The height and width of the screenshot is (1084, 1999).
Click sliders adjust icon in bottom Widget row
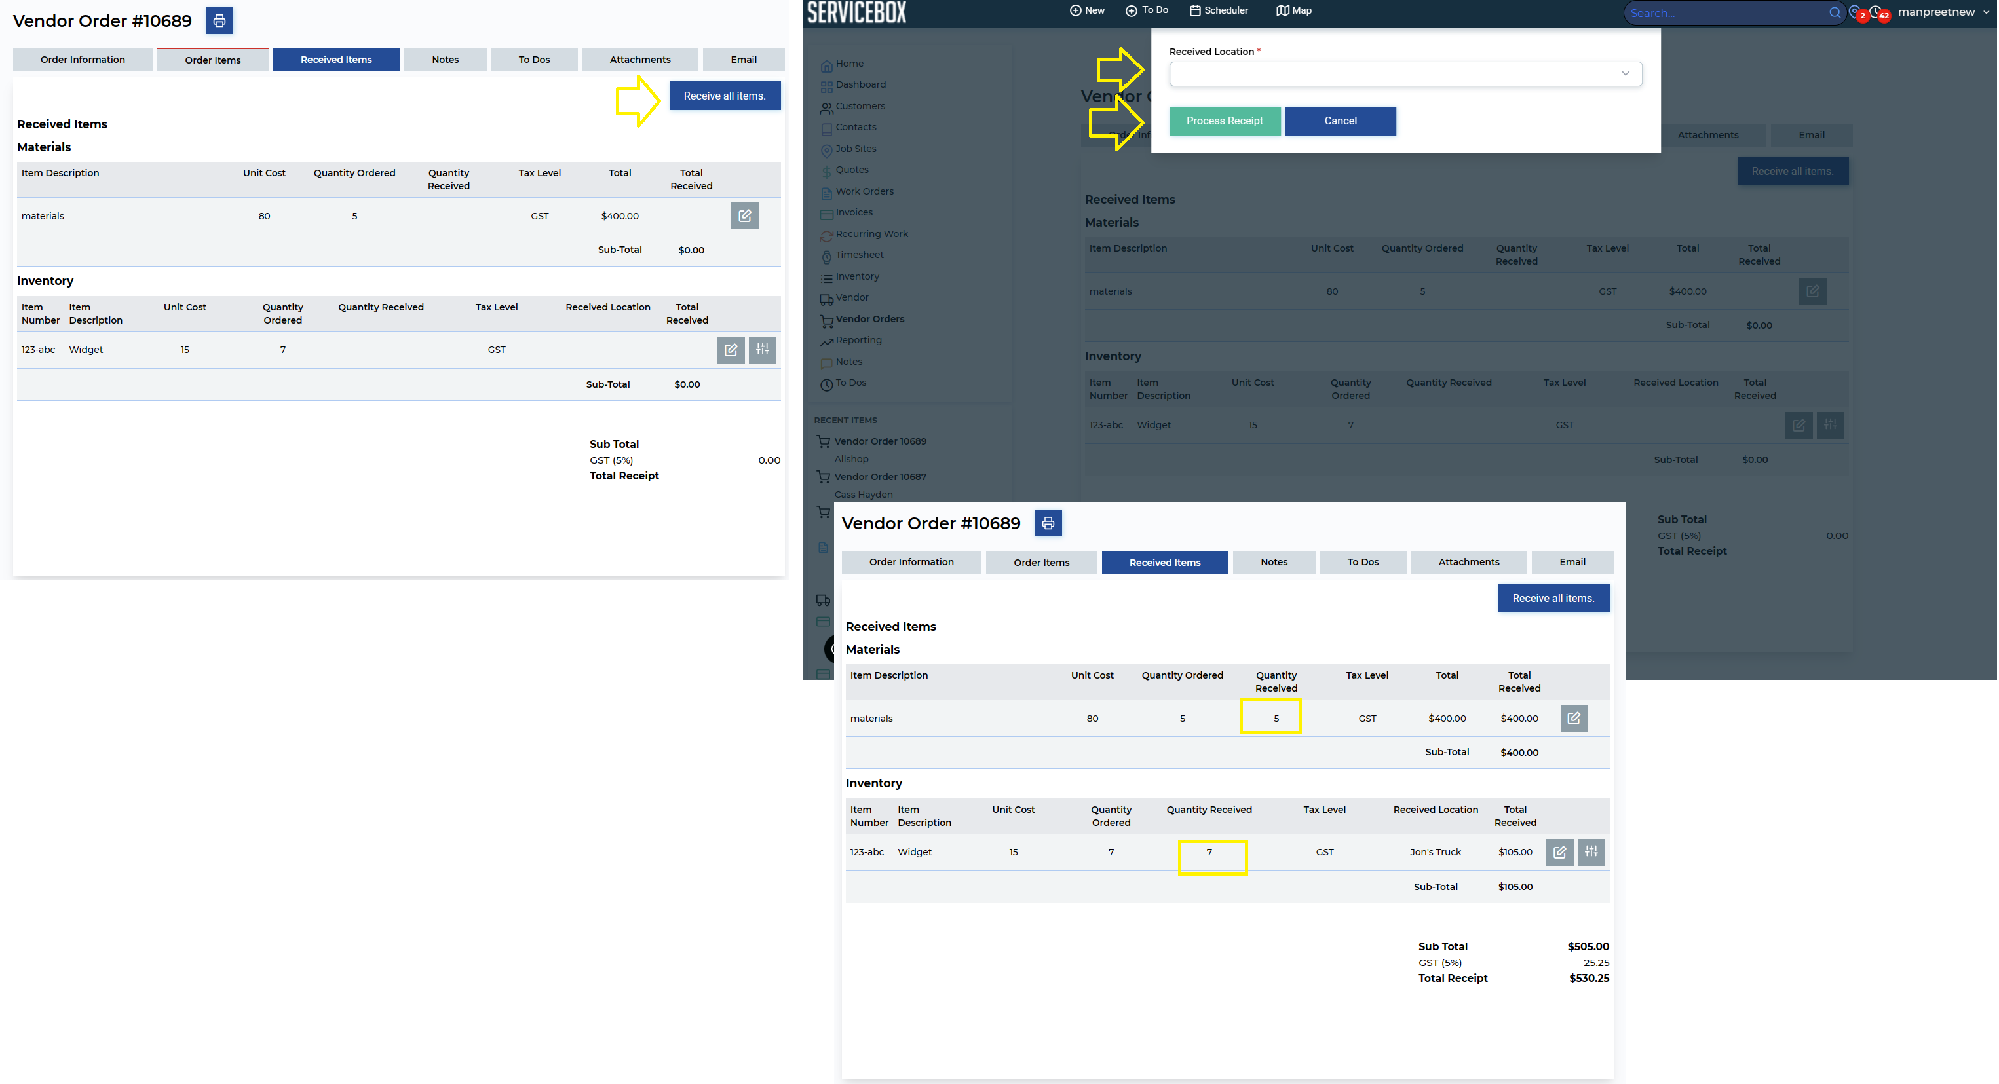1591,851
